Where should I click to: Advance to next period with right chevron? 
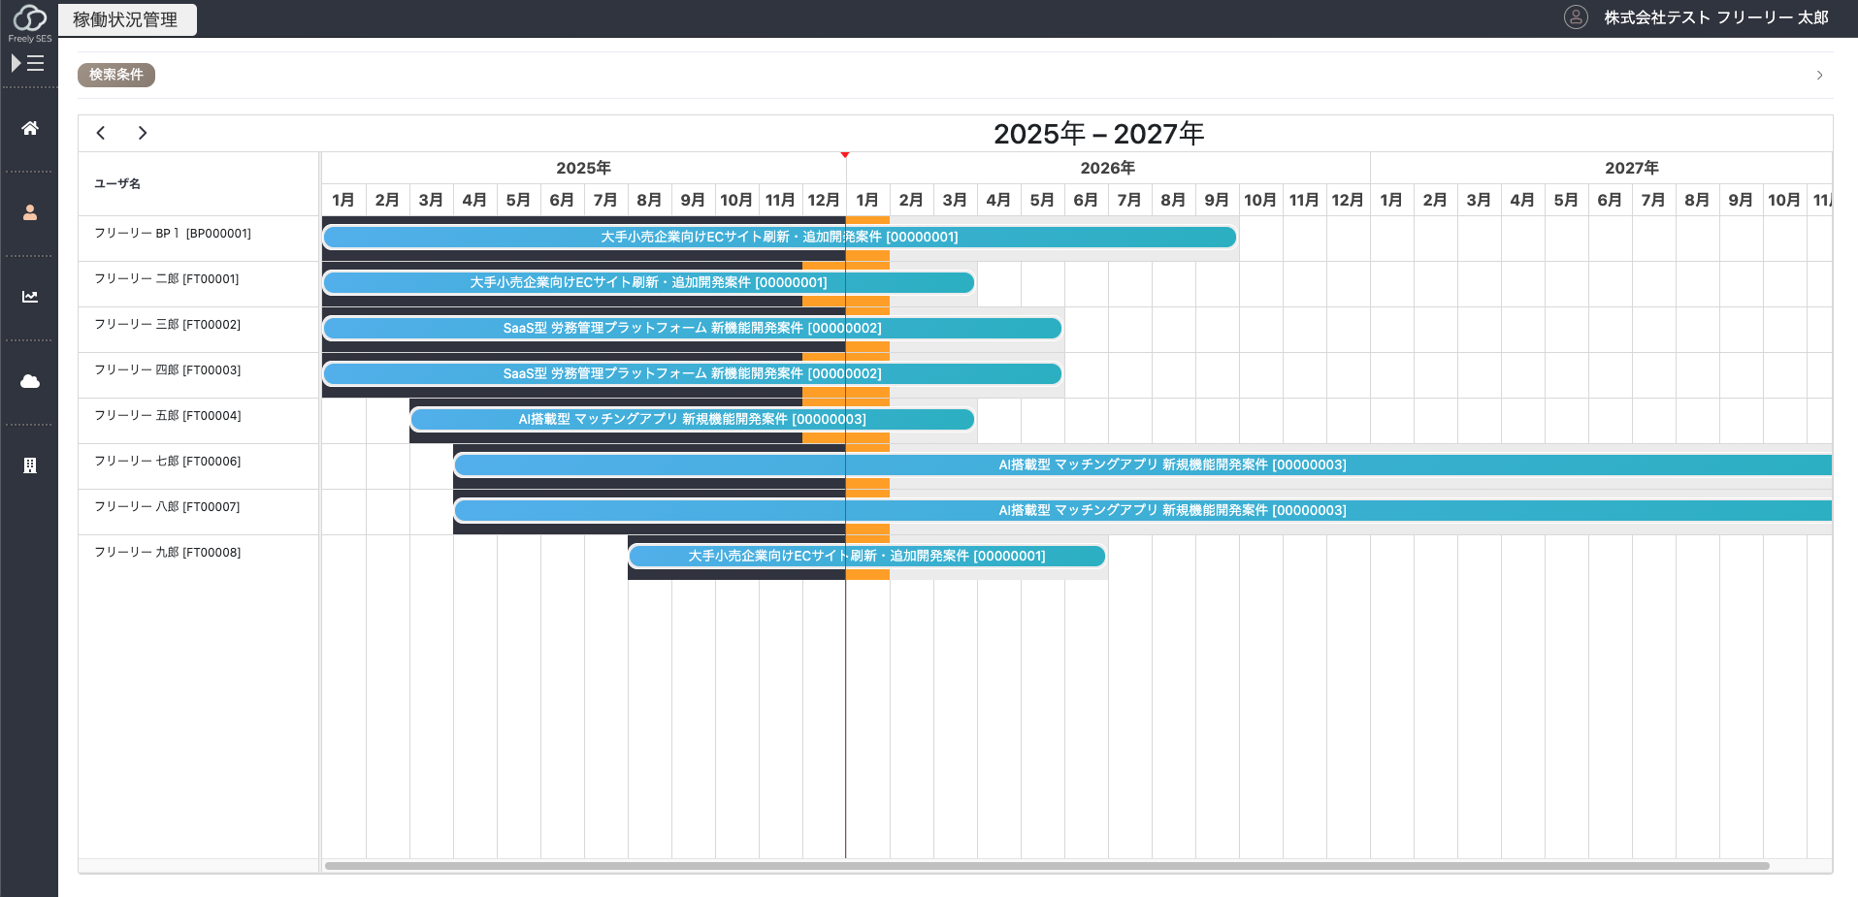tap(143, 133)
